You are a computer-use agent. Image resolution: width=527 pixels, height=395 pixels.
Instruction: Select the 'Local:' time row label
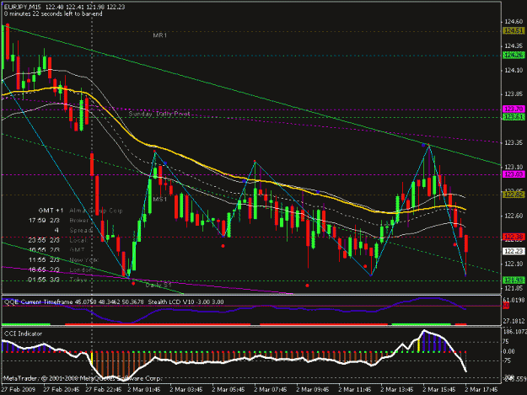click(78, 240)
